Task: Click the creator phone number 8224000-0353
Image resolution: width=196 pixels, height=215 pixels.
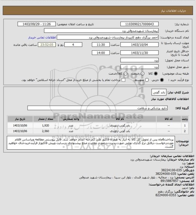Action: pos(166,195)
